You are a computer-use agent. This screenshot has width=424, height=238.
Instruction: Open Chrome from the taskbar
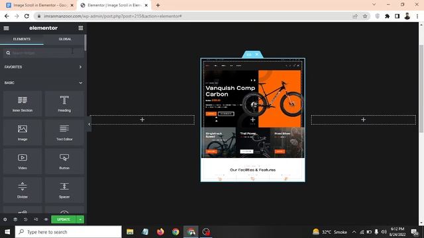pos(176,232)
